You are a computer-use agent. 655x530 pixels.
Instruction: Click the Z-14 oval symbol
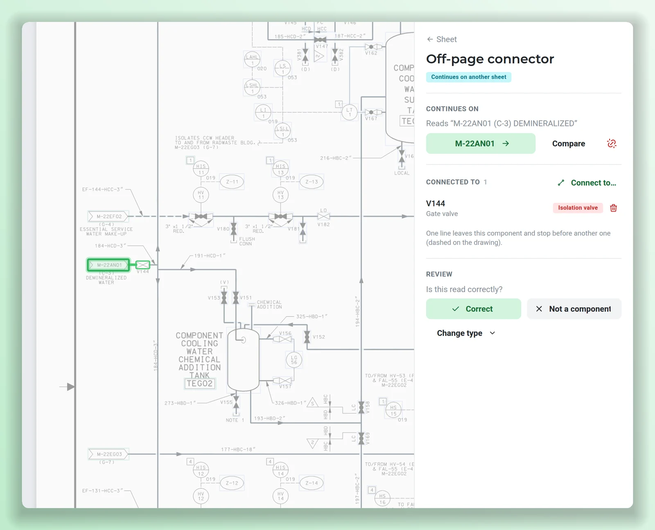coord(312,483)
